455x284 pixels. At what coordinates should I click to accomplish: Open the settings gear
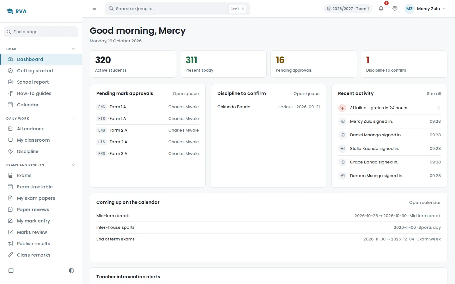click(395, 9)
